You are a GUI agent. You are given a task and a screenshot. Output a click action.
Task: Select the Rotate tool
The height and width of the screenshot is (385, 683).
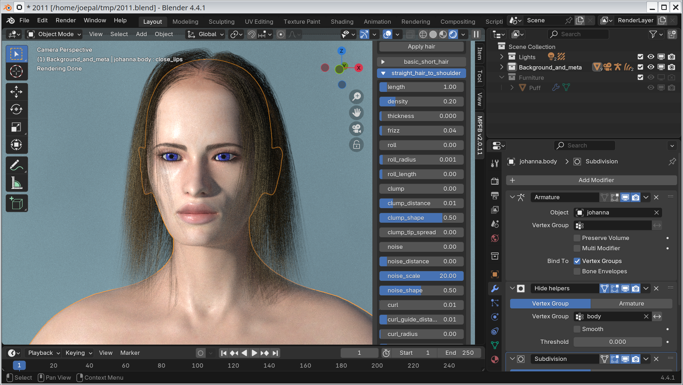point(16,109)
